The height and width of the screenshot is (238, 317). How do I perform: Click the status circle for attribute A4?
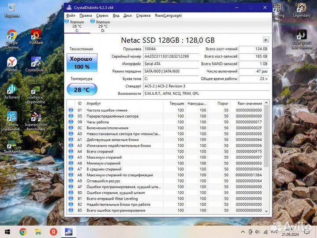click(x=71, y=151)
